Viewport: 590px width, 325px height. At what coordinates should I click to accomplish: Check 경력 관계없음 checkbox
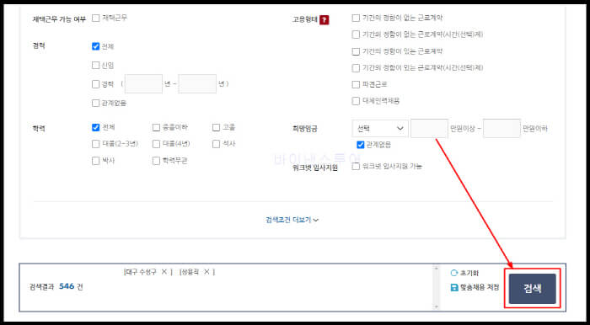pyautogui.click(x=95, y=103)
